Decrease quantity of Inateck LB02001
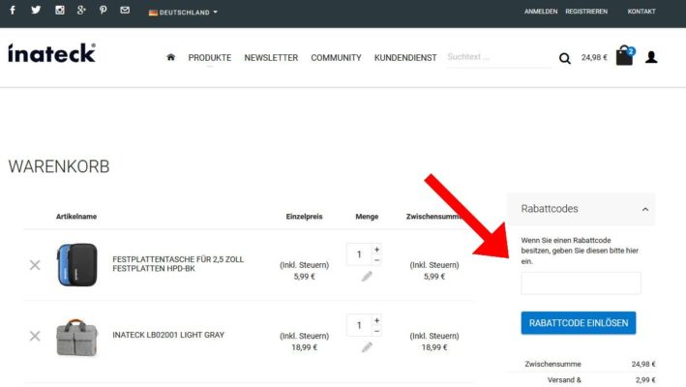Image resolution: width=686 pixels, height=387 pixels. pos(376,332)
